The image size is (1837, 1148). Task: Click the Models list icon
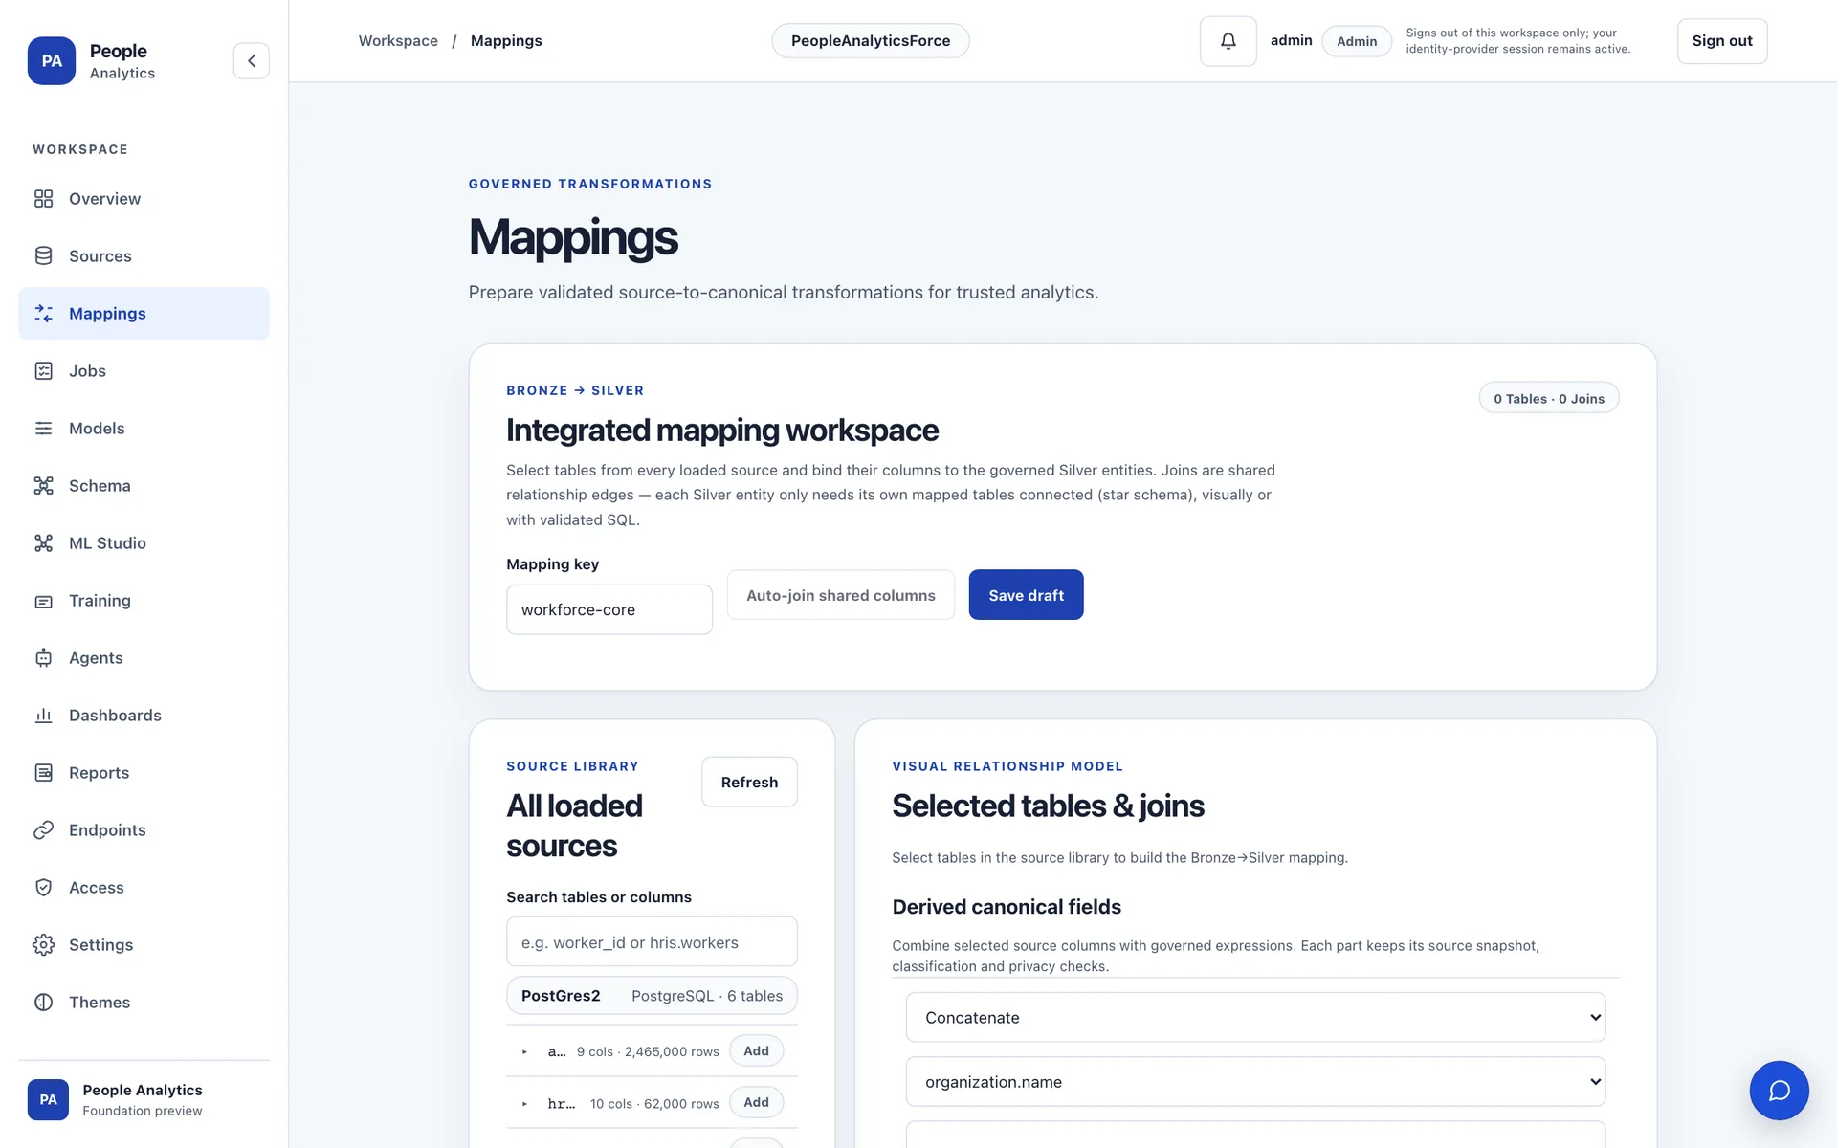point(43,429)
